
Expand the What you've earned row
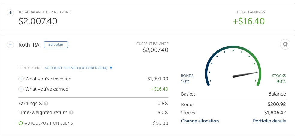(21, 89)
